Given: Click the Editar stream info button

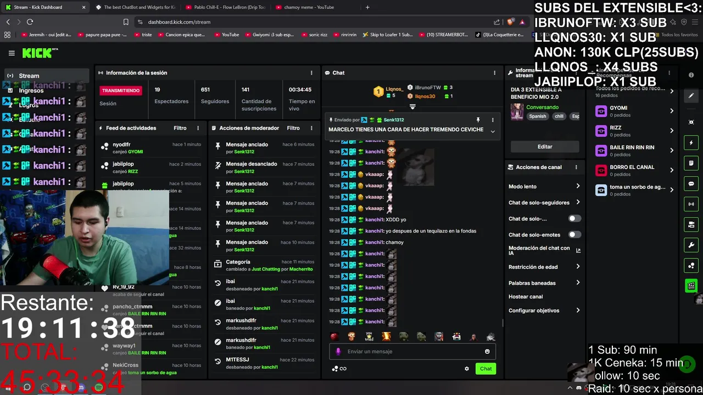Looking at the screenshot, I should (545, 146).
